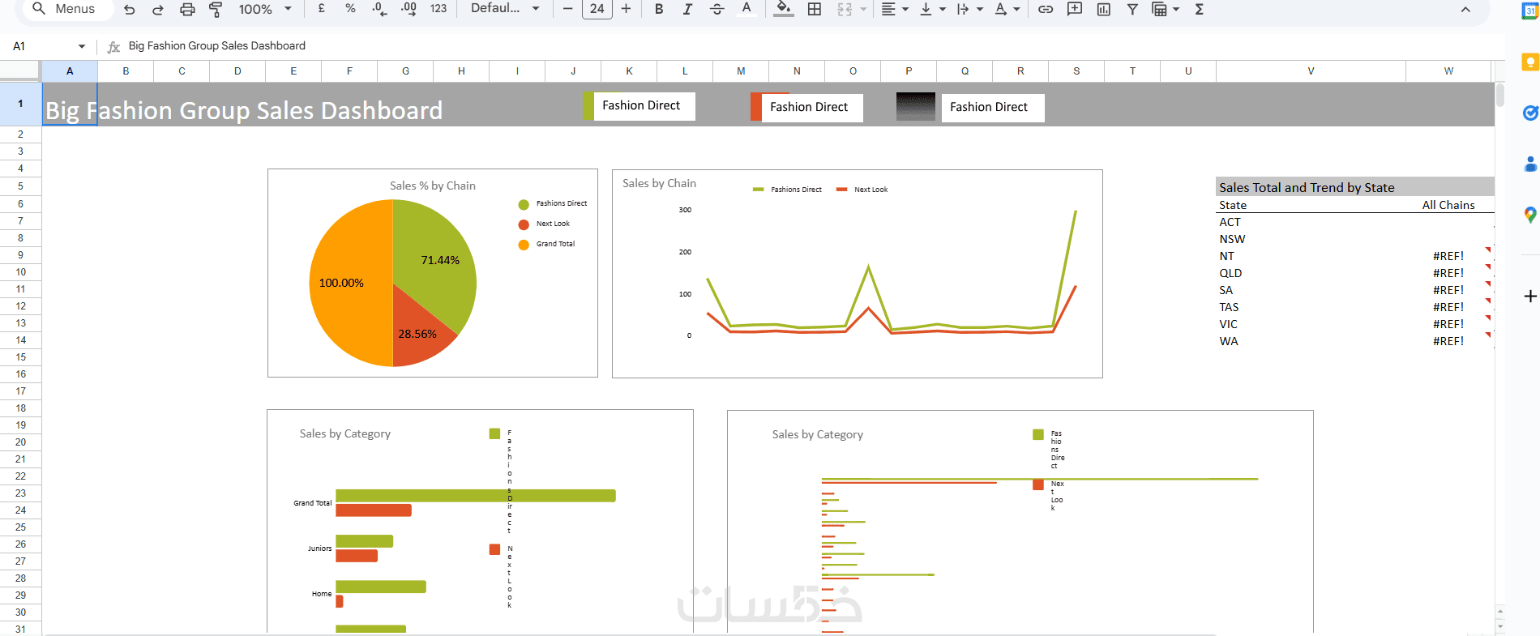Toggle bold formatting
Image resolution: width=1540 pixels, height=636 pixels.
(x=659, y=9)
